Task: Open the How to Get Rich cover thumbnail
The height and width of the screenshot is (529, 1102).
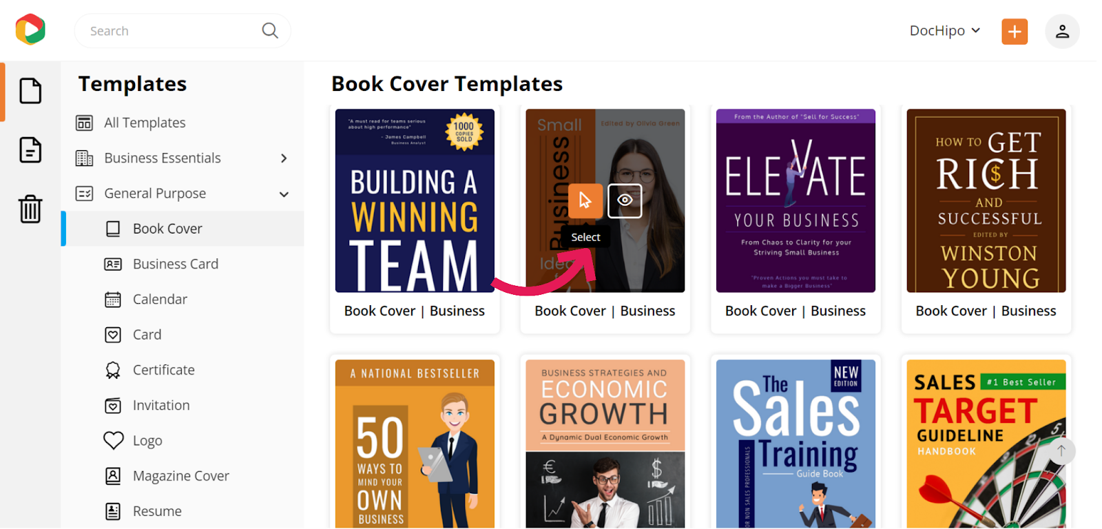Action: click(x=986, y=200)
